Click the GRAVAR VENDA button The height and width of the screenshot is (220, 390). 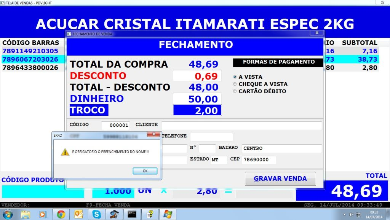[x=280, y=179]
